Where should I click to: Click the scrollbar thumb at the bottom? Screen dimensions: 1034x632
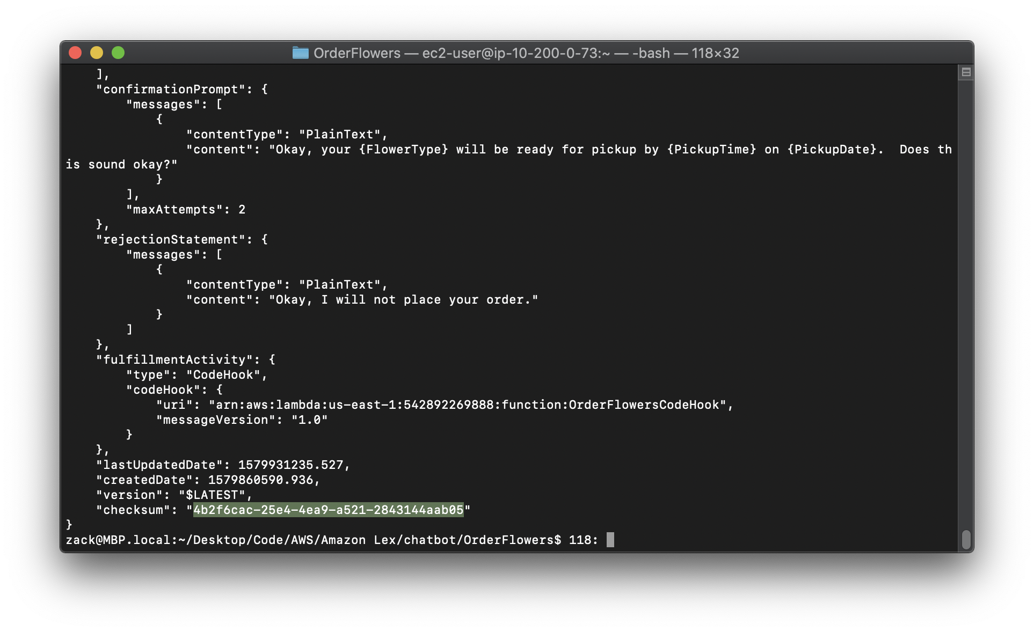point(966,539)
